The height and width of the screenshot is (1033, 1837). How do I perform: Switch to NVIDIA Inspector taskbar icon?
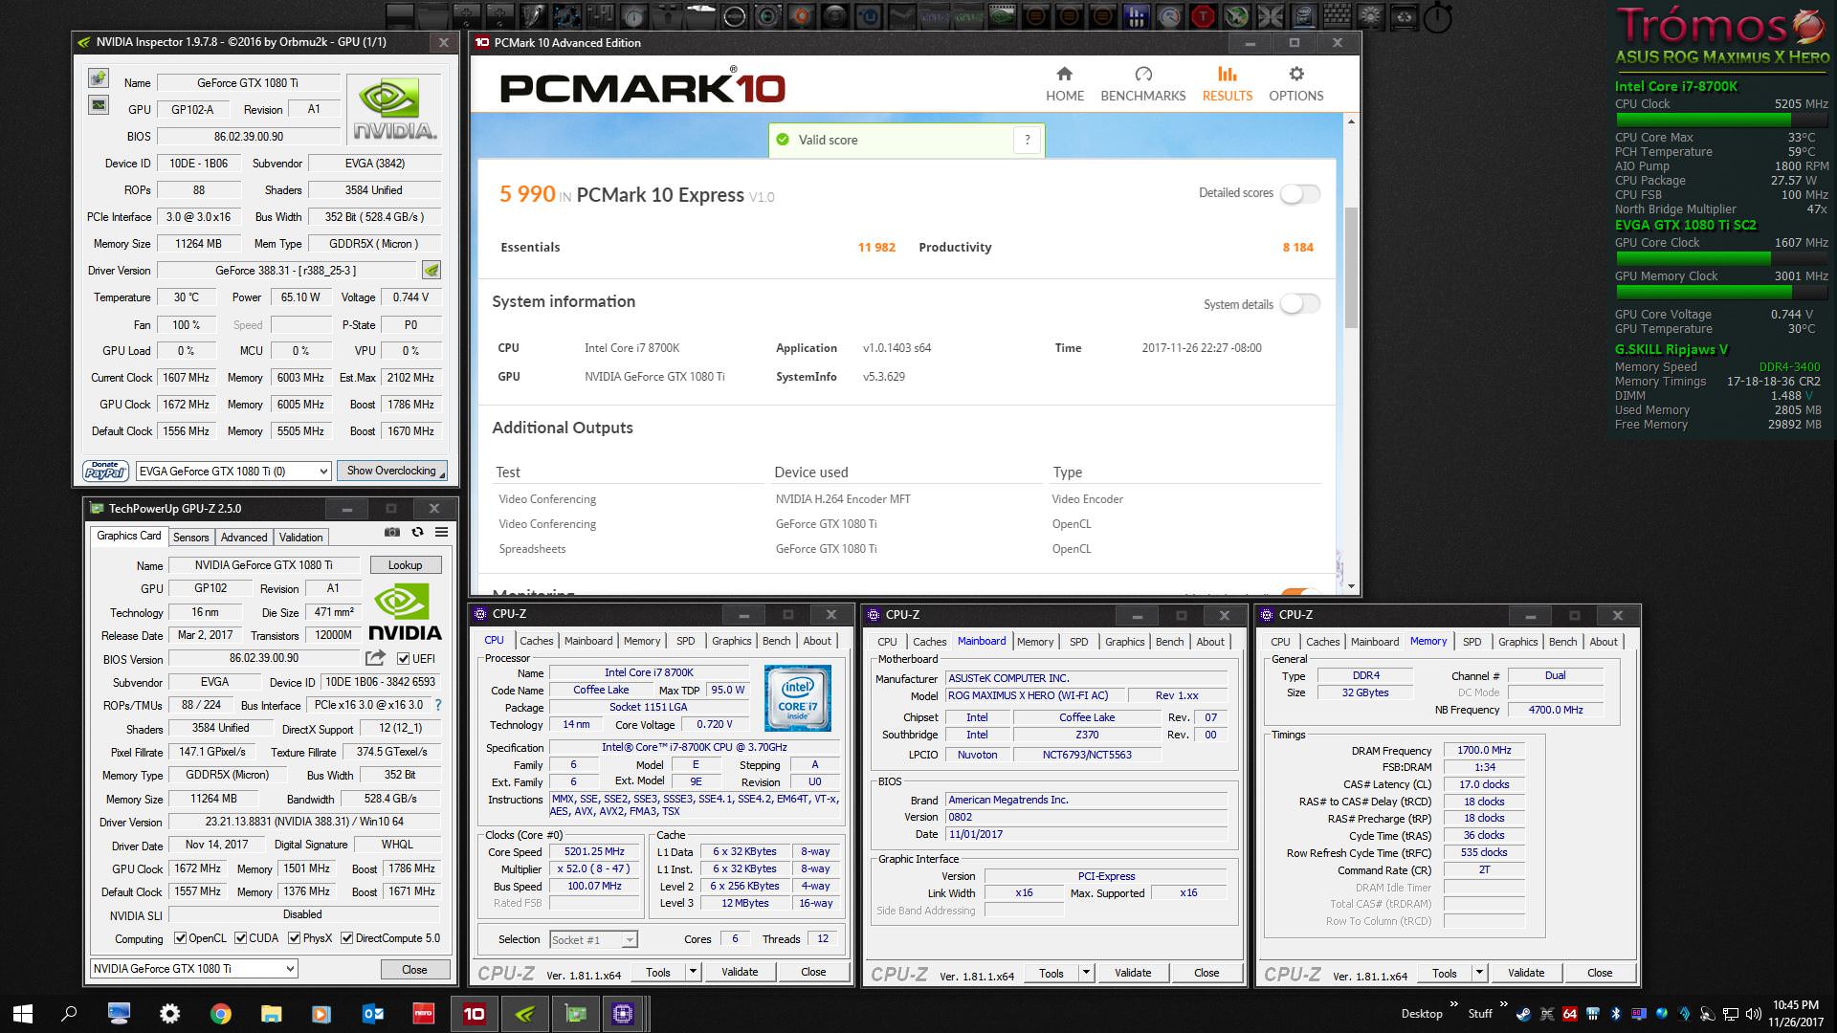pyautogui.click(x=524, y=1014)
